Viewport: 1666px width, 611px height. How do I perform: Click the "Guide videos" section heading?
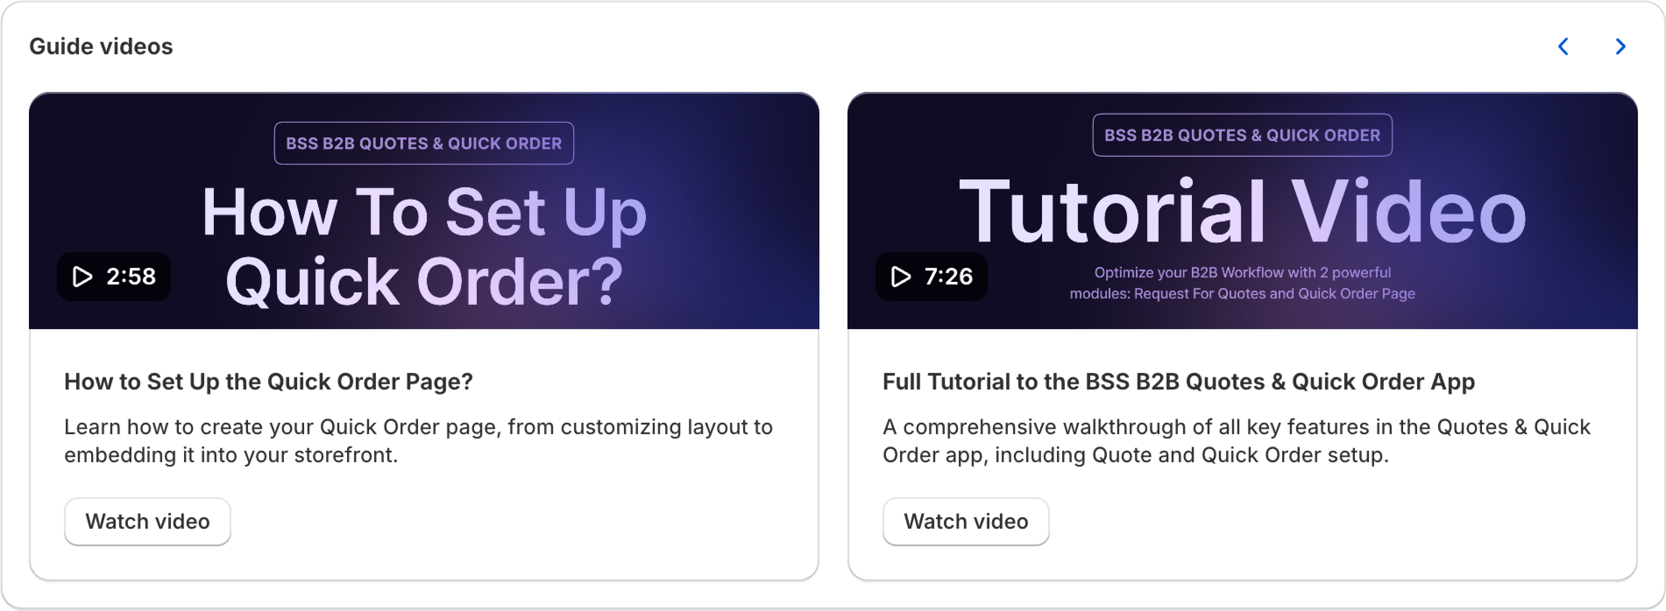click(101, 46)
